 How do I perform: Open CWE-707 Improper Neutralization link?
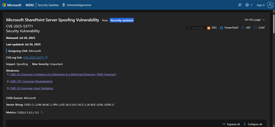point(31,81)
